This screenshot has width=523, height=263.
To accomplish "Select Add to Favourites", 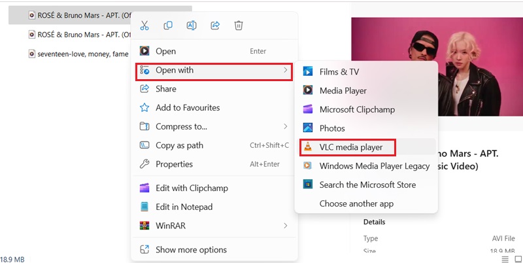I will 214,108.
